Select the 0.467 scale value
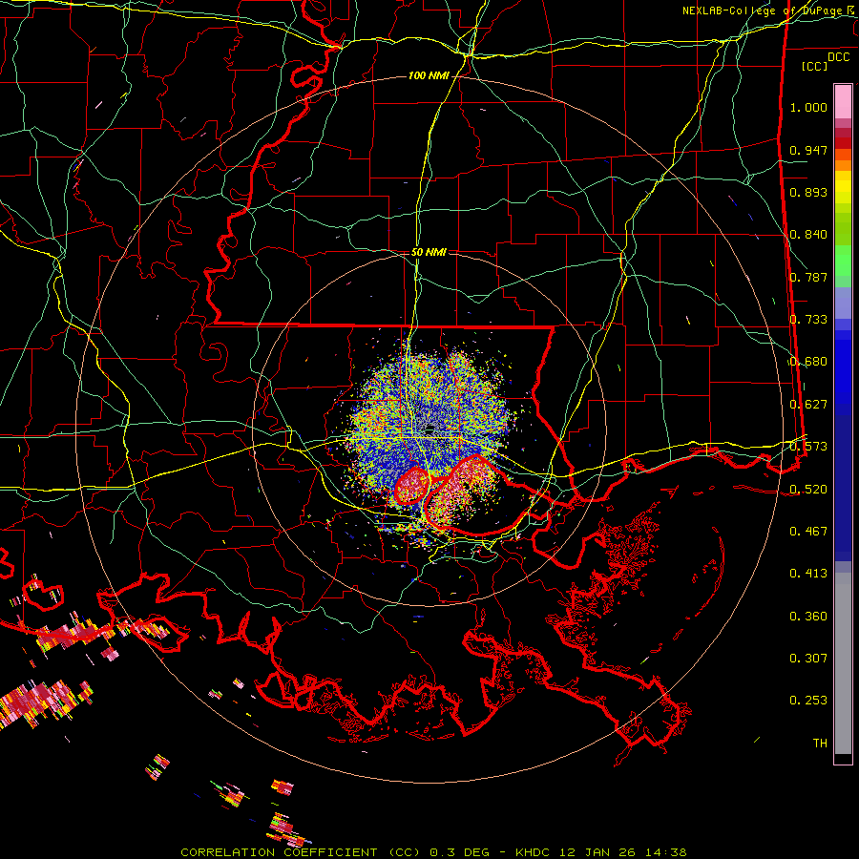The height and width of the screenshot is (859, 859). (808, 532)
